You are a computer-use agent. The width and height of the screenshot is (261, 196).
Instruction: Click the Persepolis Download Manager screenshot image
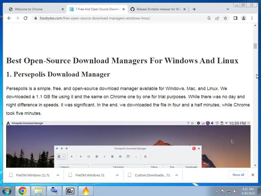point(128,144)
